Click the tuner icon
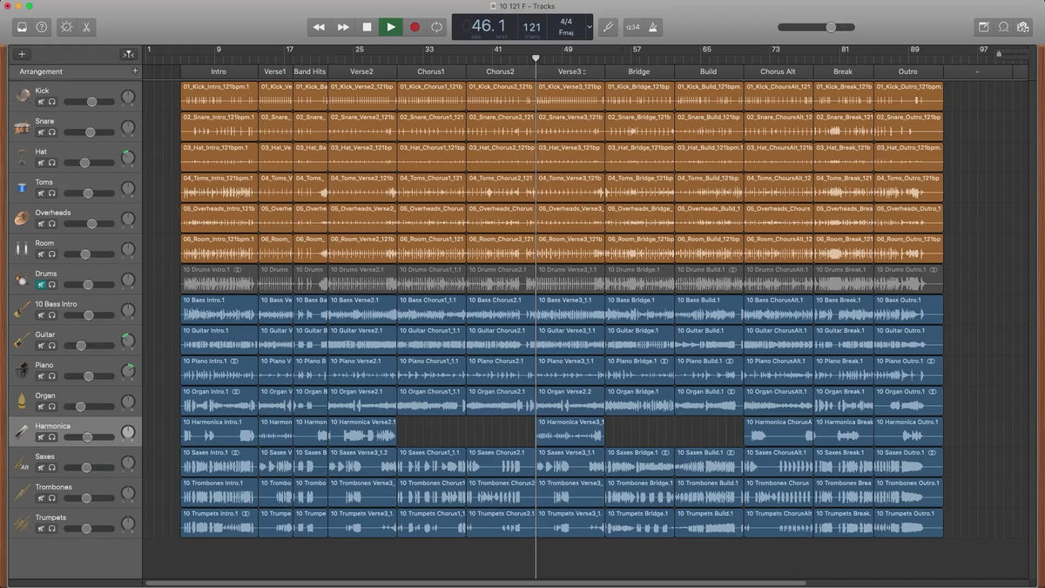The height and width of the screenshot is (588, 1045). 610,27
